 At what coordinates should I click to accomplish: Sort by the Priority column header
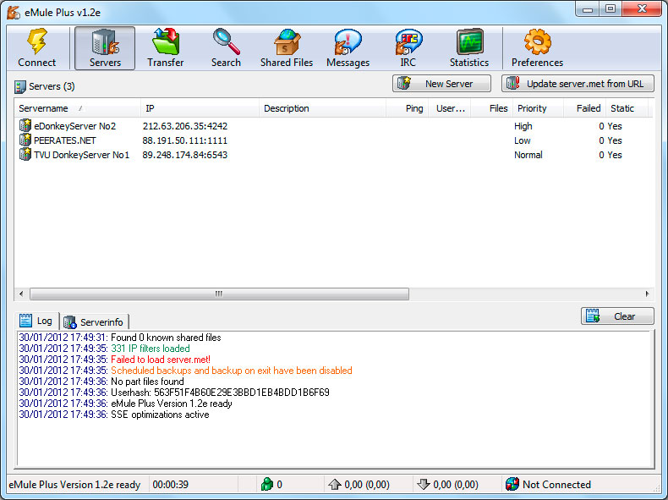(538, 108)
